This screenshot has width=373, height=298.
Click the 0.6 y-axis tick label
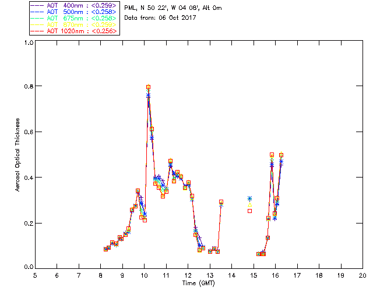coord(29,132)
